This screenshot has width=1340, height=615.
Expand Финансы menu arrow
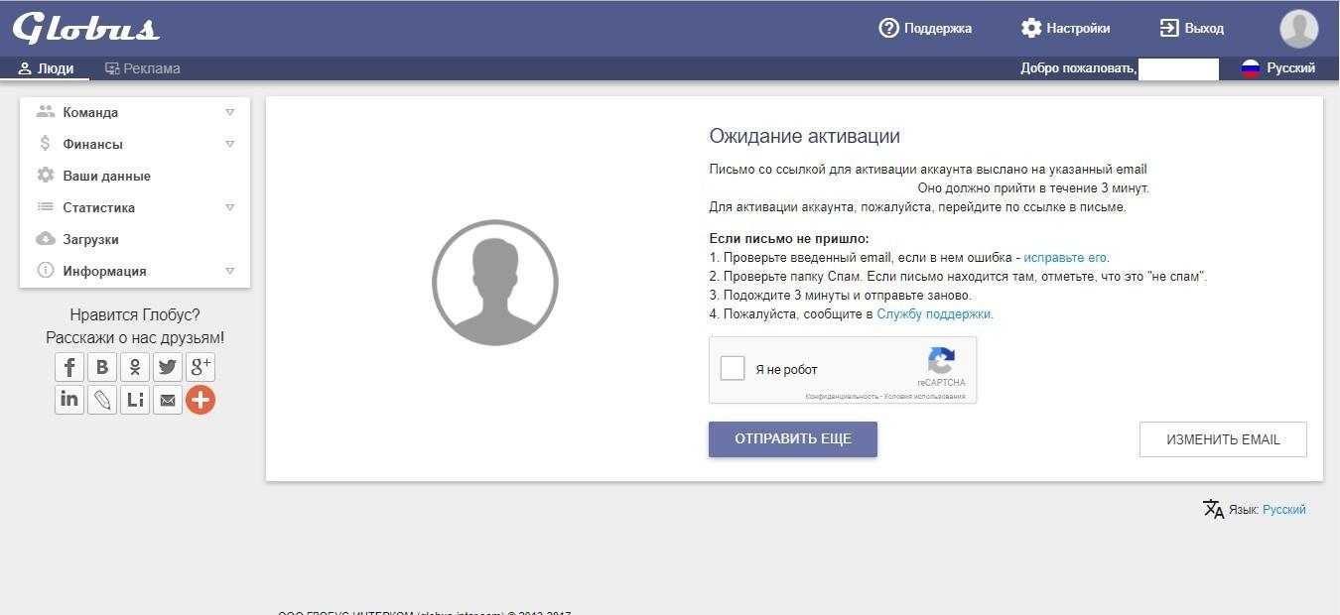(229, 144)
